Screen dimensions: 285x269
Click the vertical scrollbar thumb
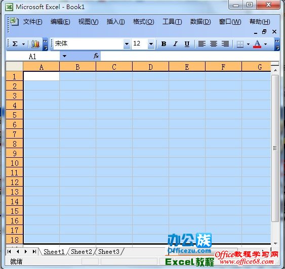click(x=275, y=148)
